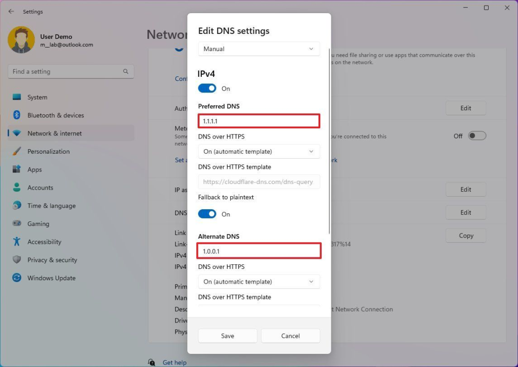Click the Bluetooth & devices icon
518x367 pixels.
[17, 115]
